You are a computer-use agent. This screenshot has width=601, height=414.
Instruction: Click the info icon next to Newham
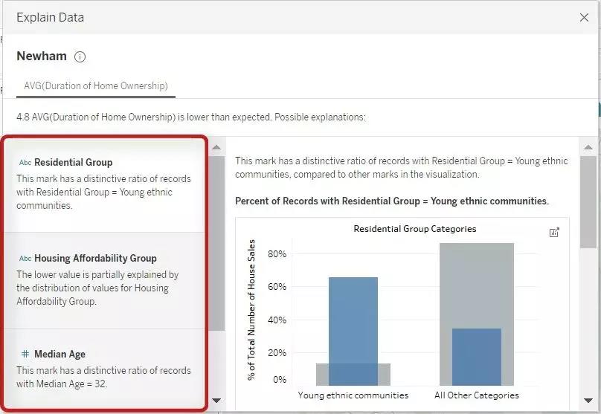pos(80,56)
